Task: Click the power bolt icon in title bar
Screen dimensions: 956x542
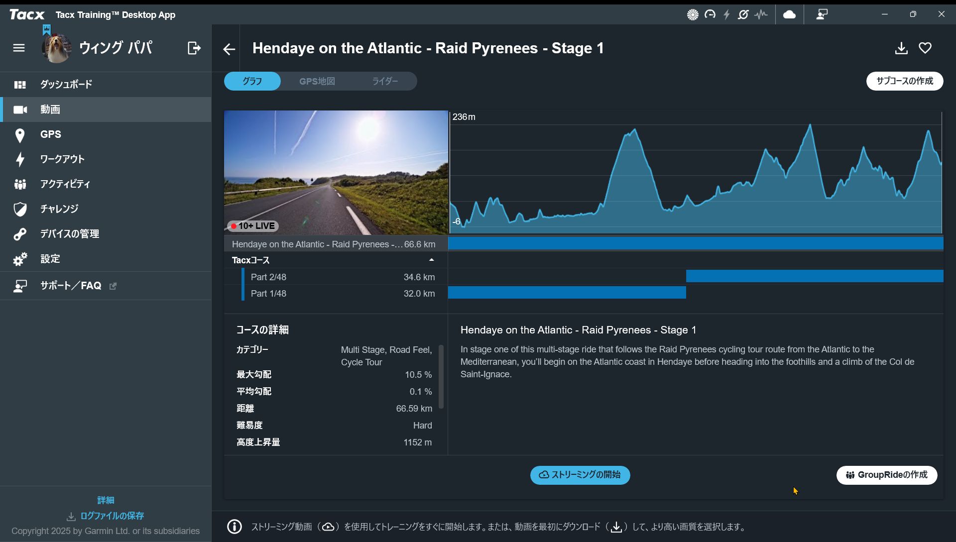Action: (726, 15)
